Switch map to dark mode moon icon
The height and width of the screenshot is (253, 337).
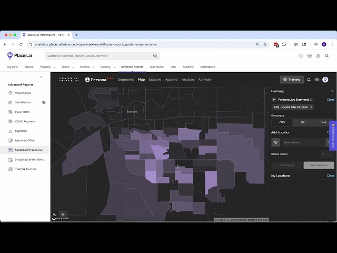55,215
